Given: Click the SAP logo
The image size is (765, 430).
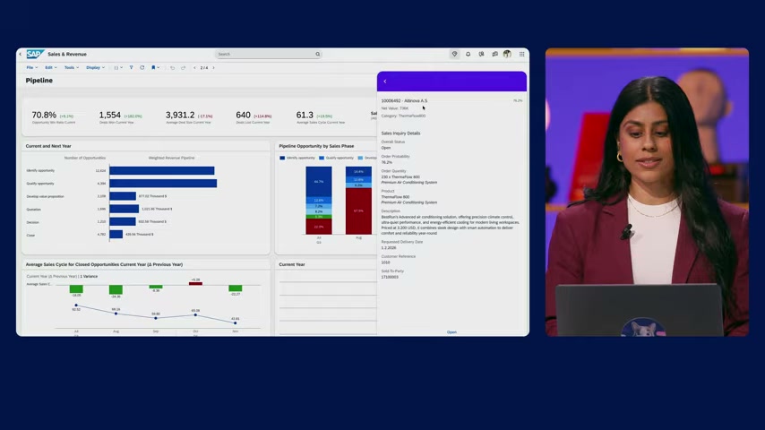Looking at the screenshot, I should [35, 54].
